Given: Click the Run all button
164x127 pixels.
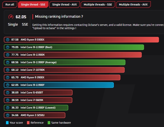Looking at the screenshot, I should coord(10,5).
